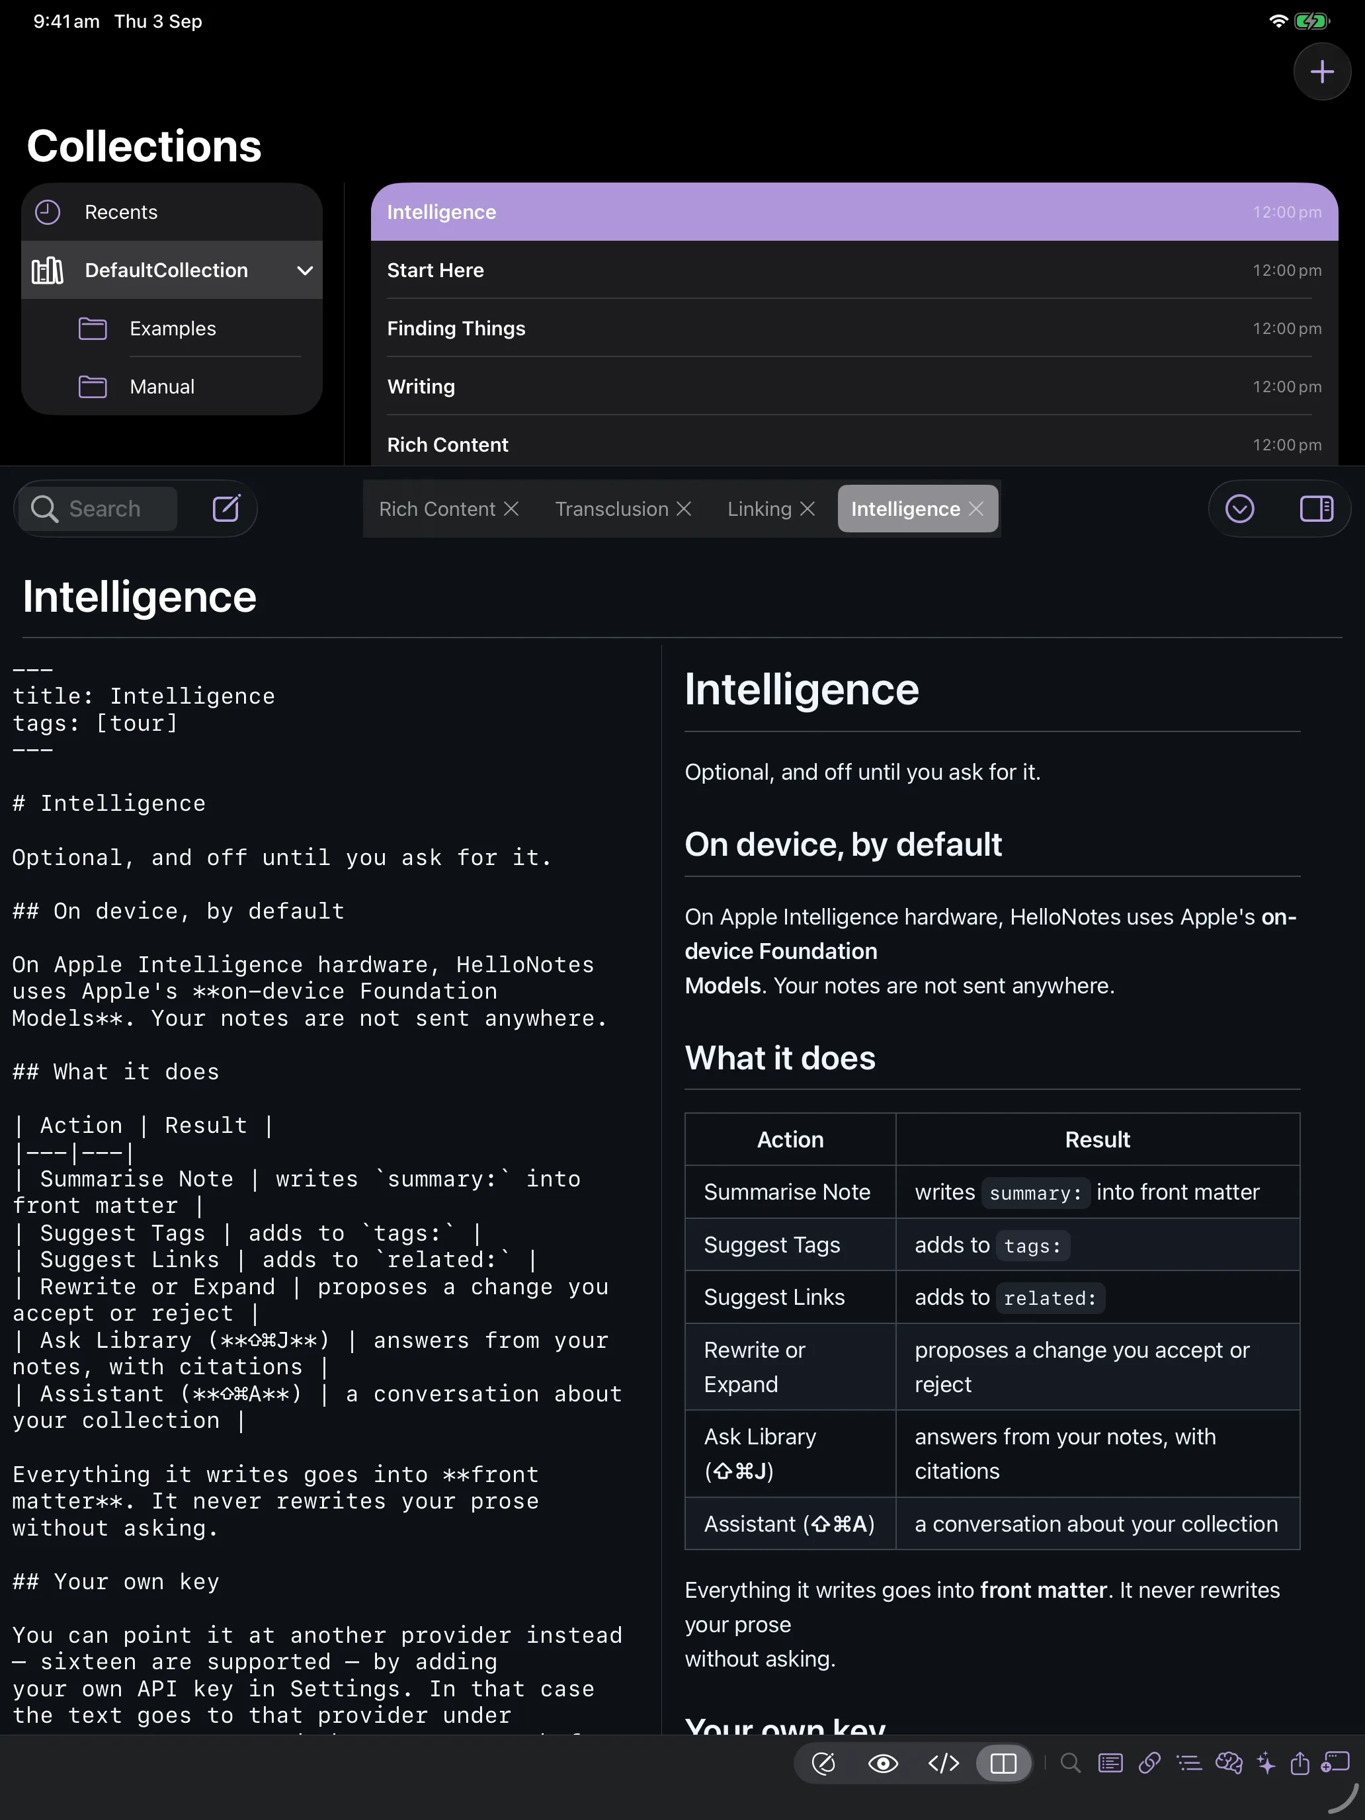The width and height of the screenshot is (1365, 1820).
Task: Select the Intelligence note in the list
Action: pyautogui.click(x=854, y=212)
